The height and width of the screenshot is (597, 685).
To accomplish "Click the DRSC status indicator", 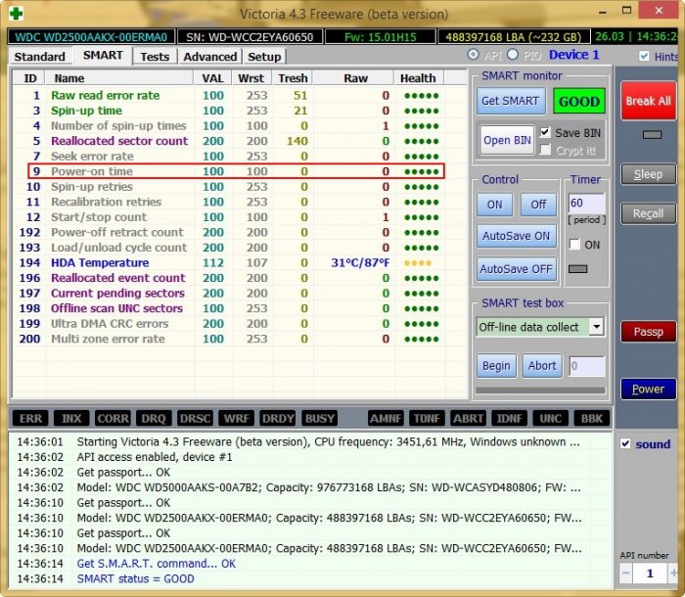I will click(x=196, y=418).
